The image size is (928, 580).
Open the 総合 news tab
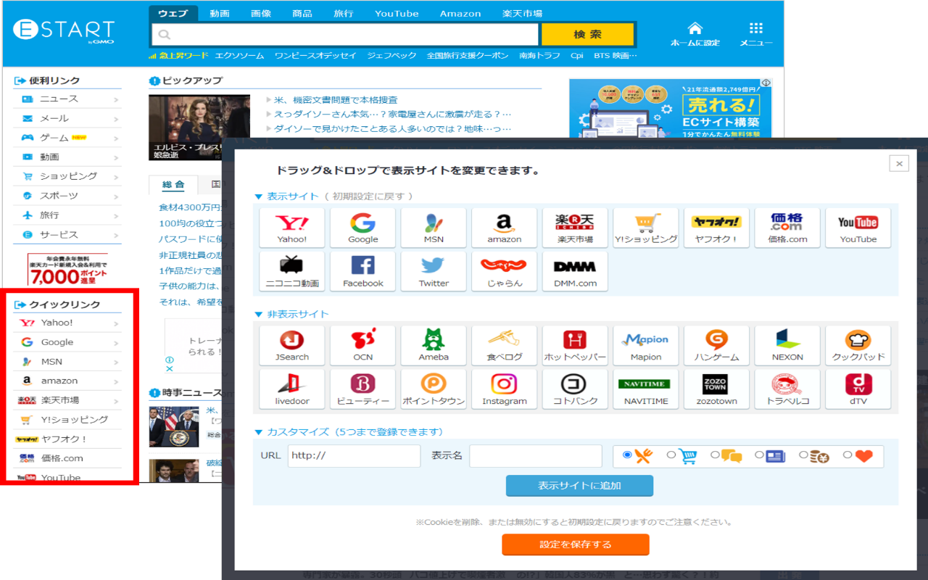[173, 185]
